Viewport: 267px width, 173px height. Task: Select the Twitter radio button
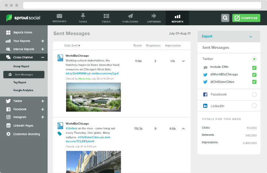[254, 59]
